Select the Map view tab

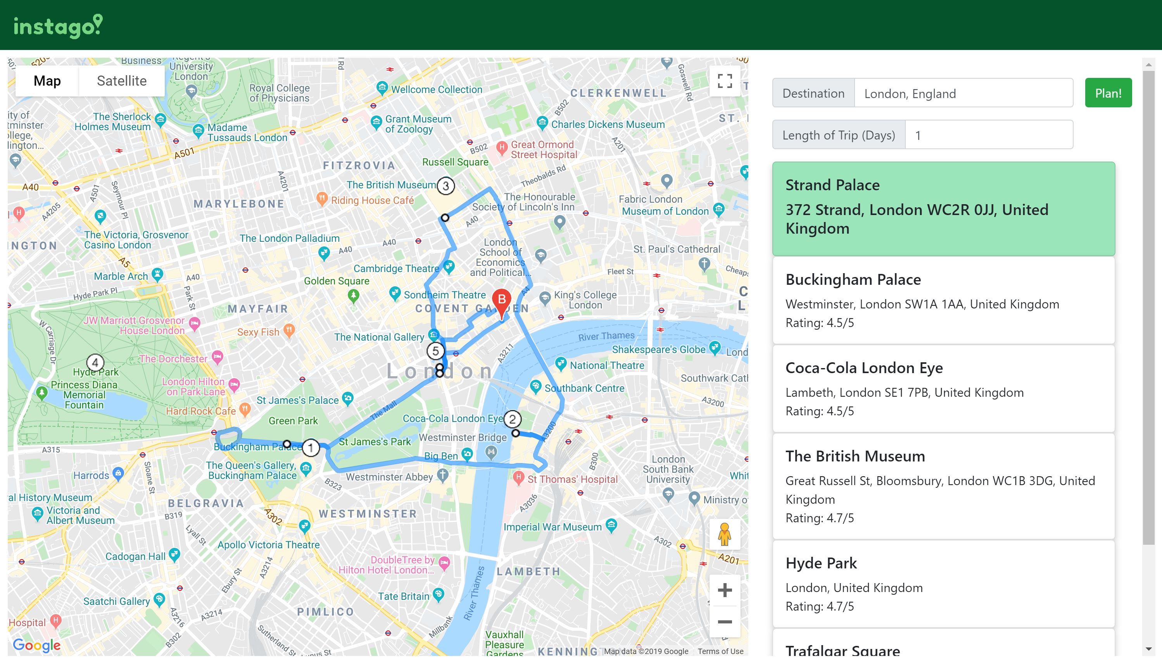pos(47,81)
